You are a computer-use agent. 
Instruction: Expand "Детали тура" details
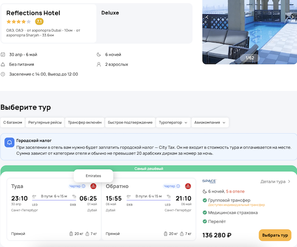pos(276,181)
